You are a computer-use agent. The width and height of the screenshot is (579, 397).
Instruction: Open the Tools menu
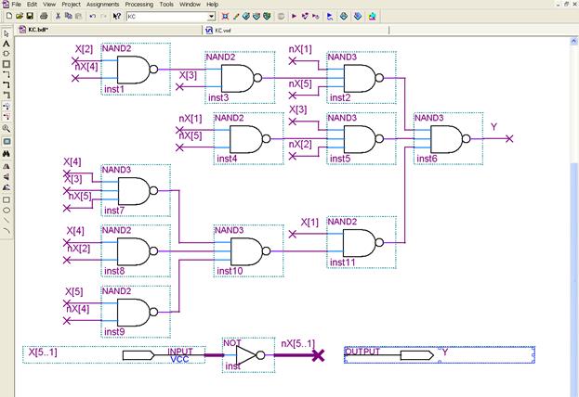165,5
